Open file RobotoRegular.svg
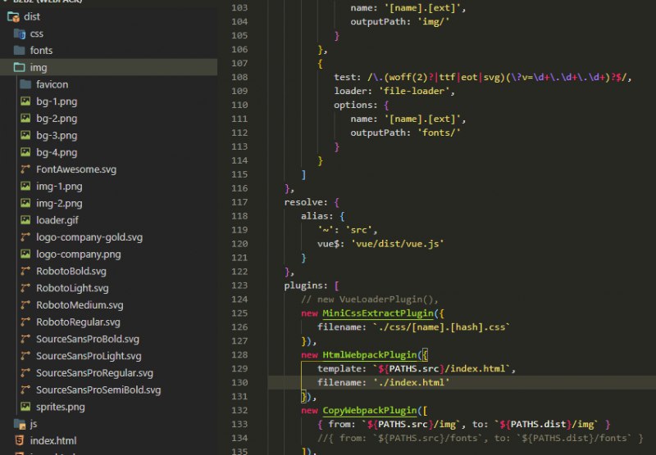Viewport: 656px width, 455px height. (78, 322)
